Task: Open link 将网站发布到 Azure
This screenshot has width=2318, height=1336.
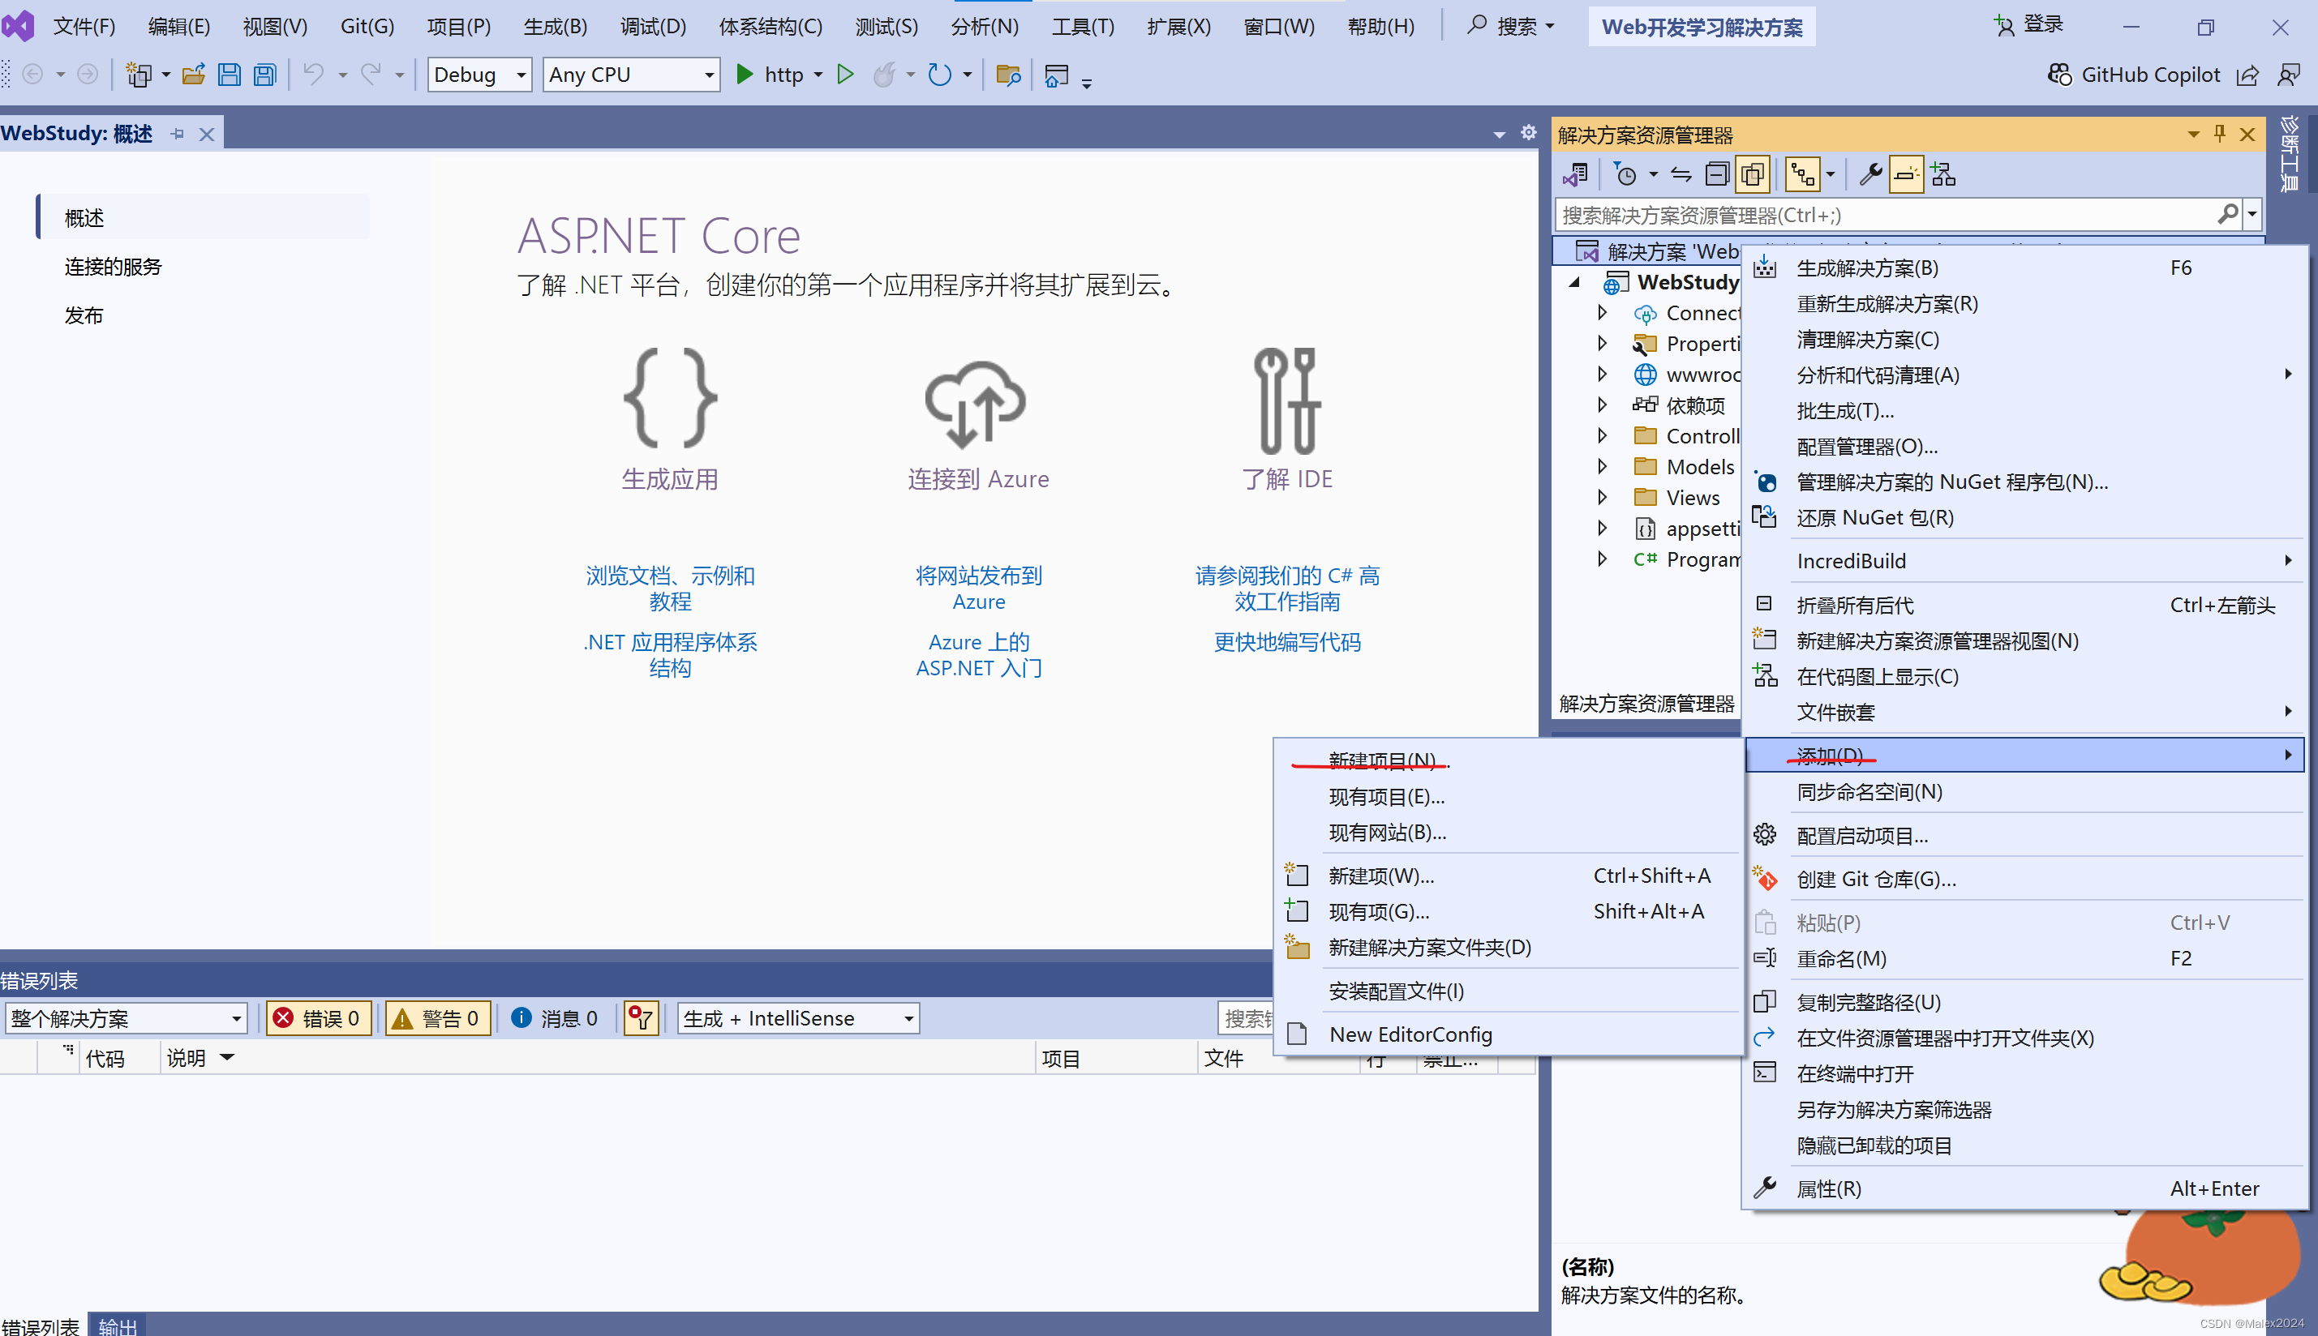Action: pos(979,589)
